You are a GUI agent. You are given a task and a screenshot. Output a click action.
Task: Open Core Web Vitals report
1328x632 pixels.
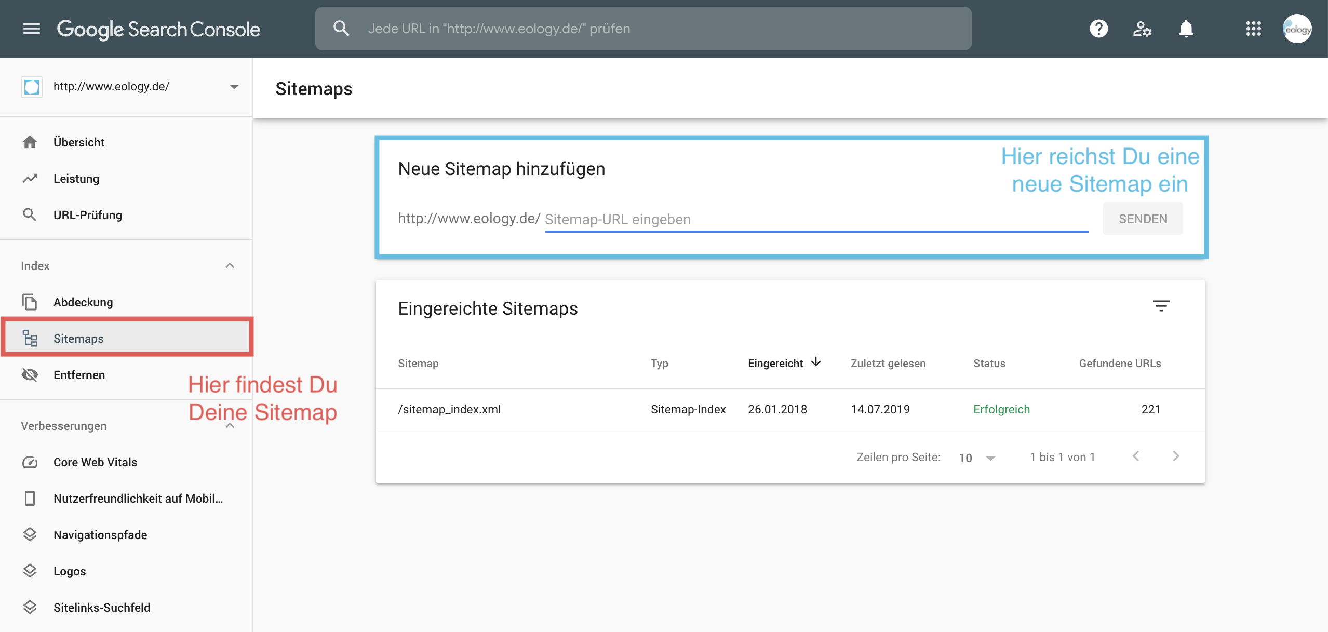click(127, 462)
